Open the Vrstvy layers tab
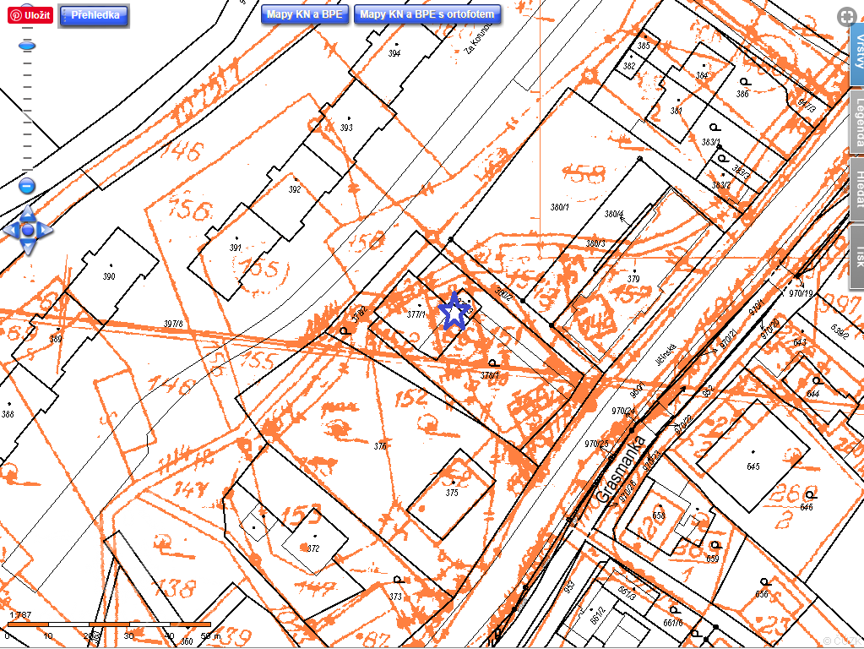 [x=856, y=55]
